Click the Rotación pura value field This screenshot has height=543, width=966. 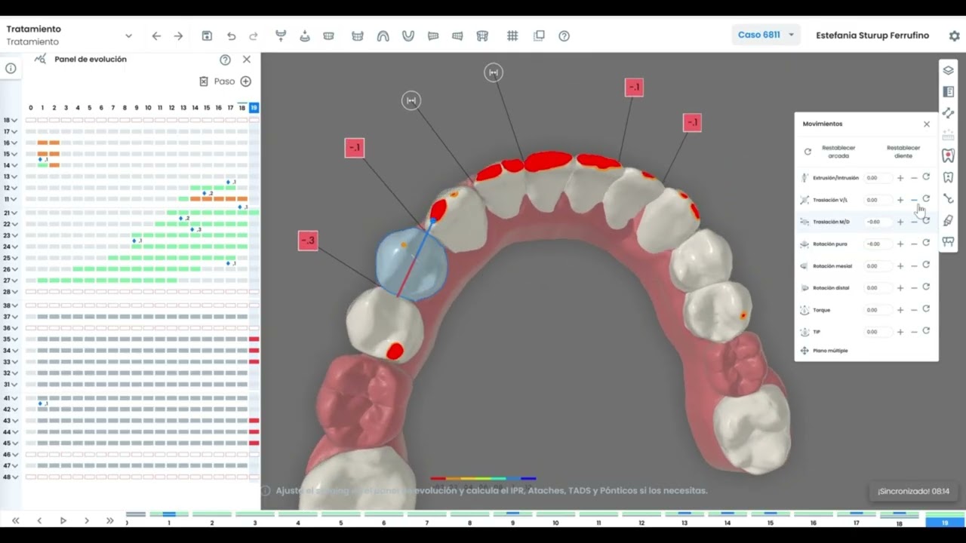(877, 244)
